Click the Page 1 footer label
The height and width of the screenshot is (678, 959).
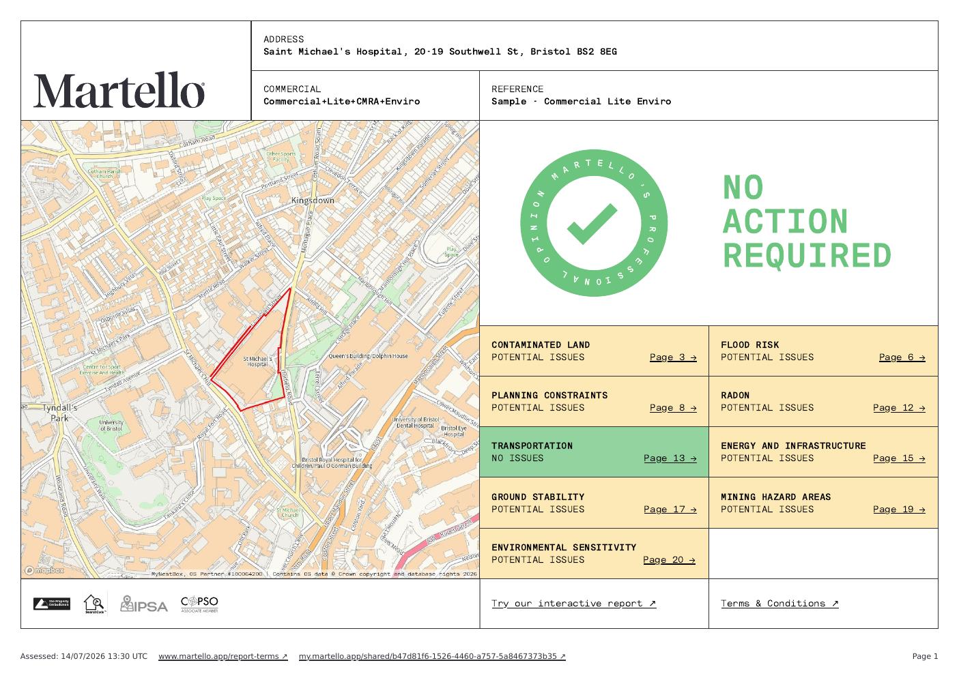tap(926, 656)
